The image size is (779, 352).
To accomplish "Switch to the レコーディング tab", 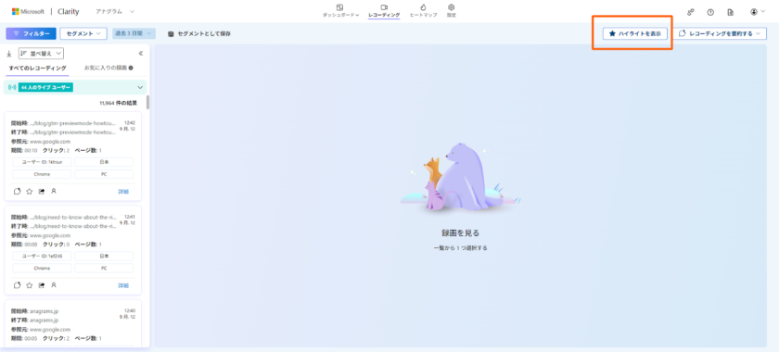I will [384, 10].
